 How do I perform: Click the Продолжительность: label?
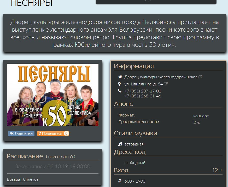tap(139, 122)
